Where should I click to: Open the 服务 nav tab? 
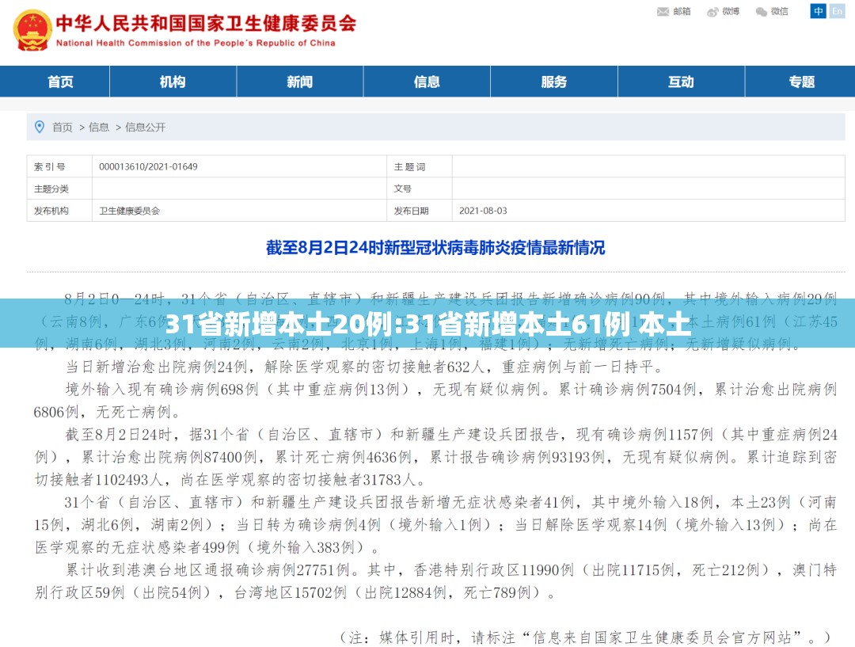pyautogui.click(x=554, y=82)
